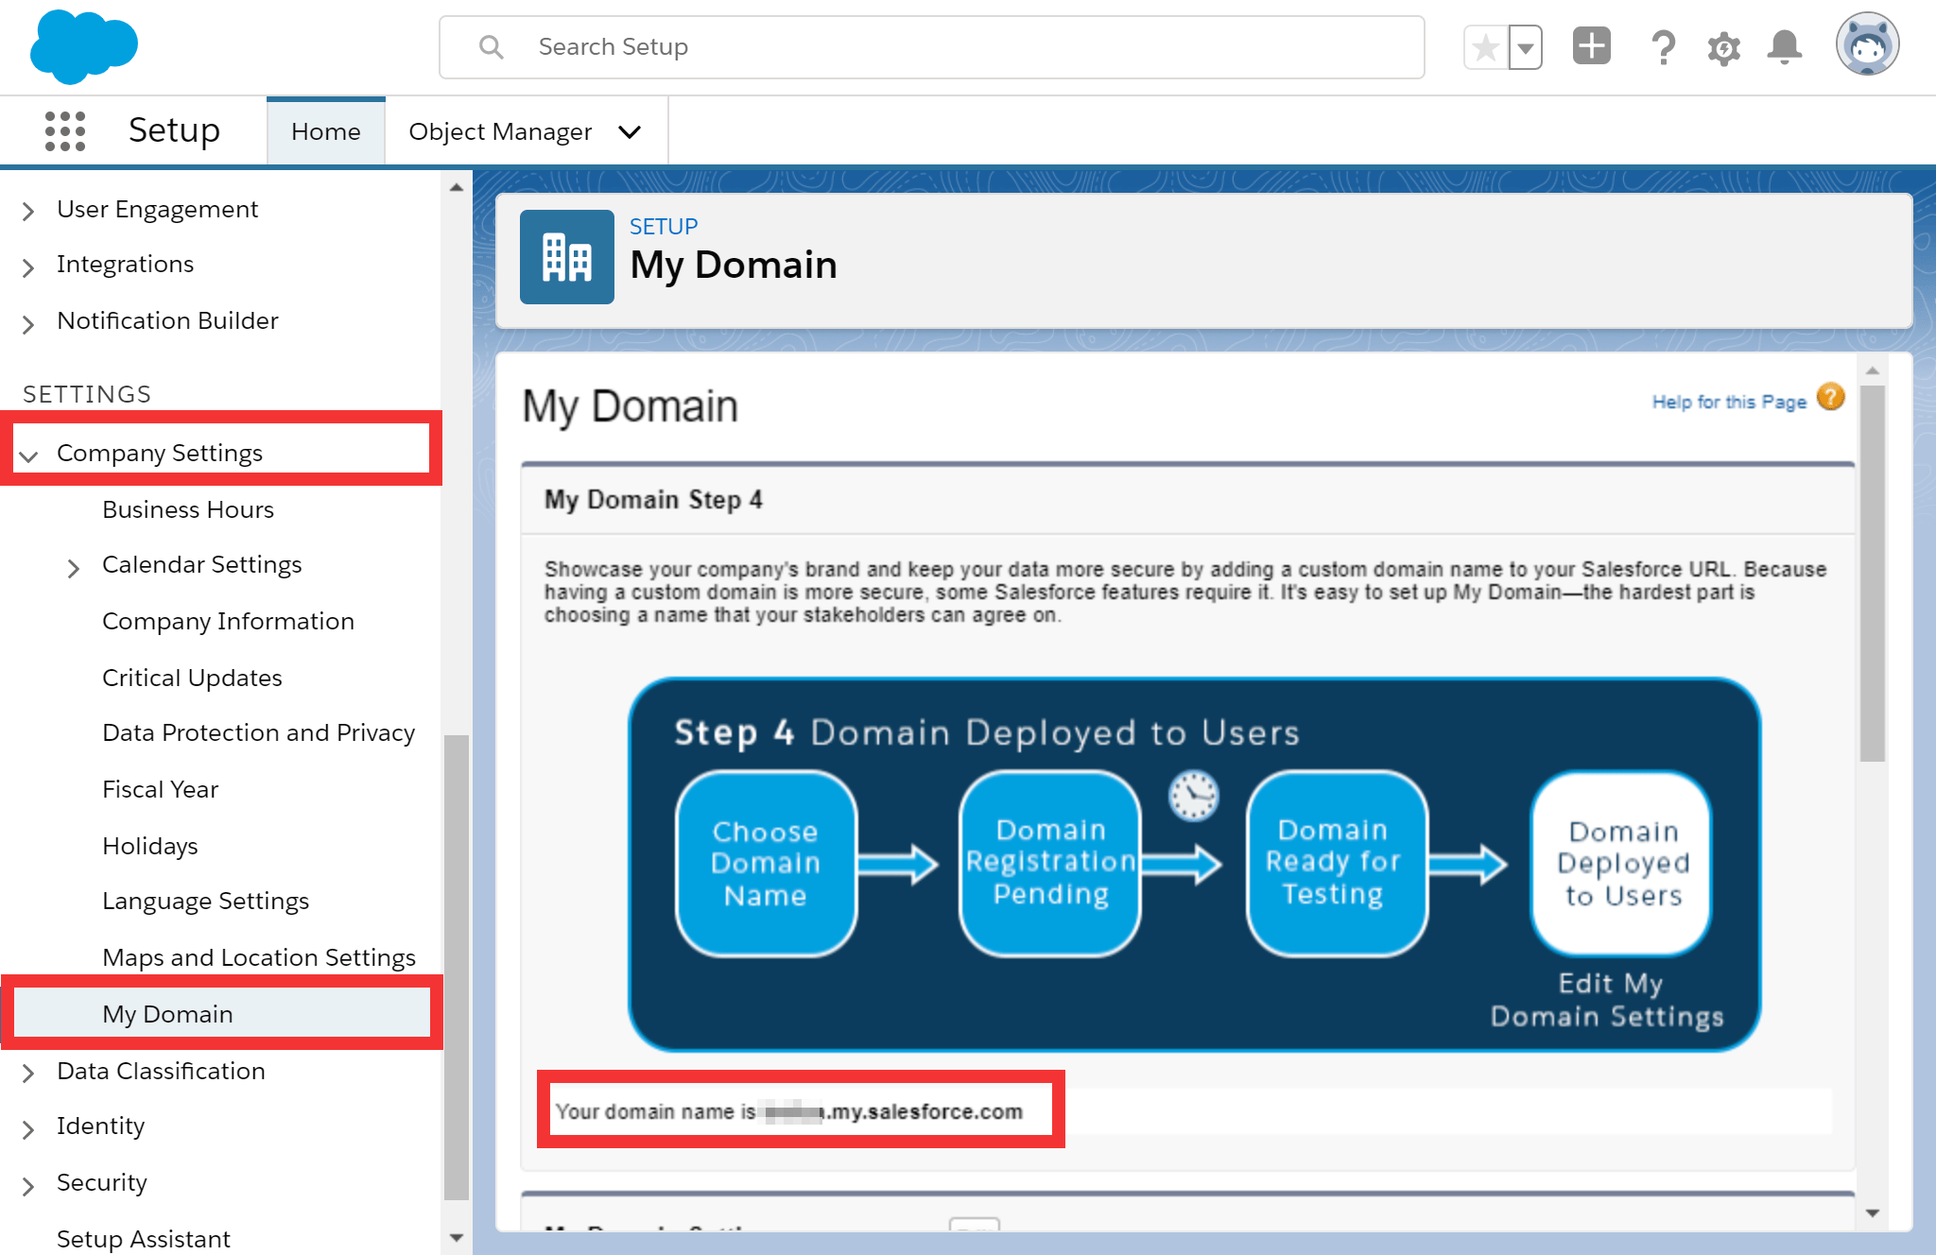Open Data Protection and Privacy
The width and height of the screenshot is (1936, 1255).
[258, 732]
